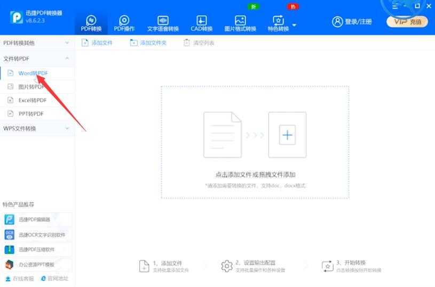Select PPT转PDF in sidebar

[37, 114]
